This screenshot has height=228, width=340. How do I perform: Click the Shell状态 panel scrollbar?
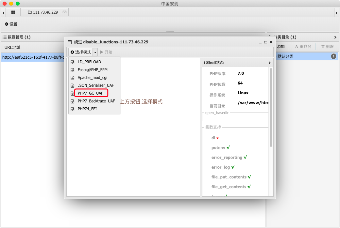click(x=271, y=108)
